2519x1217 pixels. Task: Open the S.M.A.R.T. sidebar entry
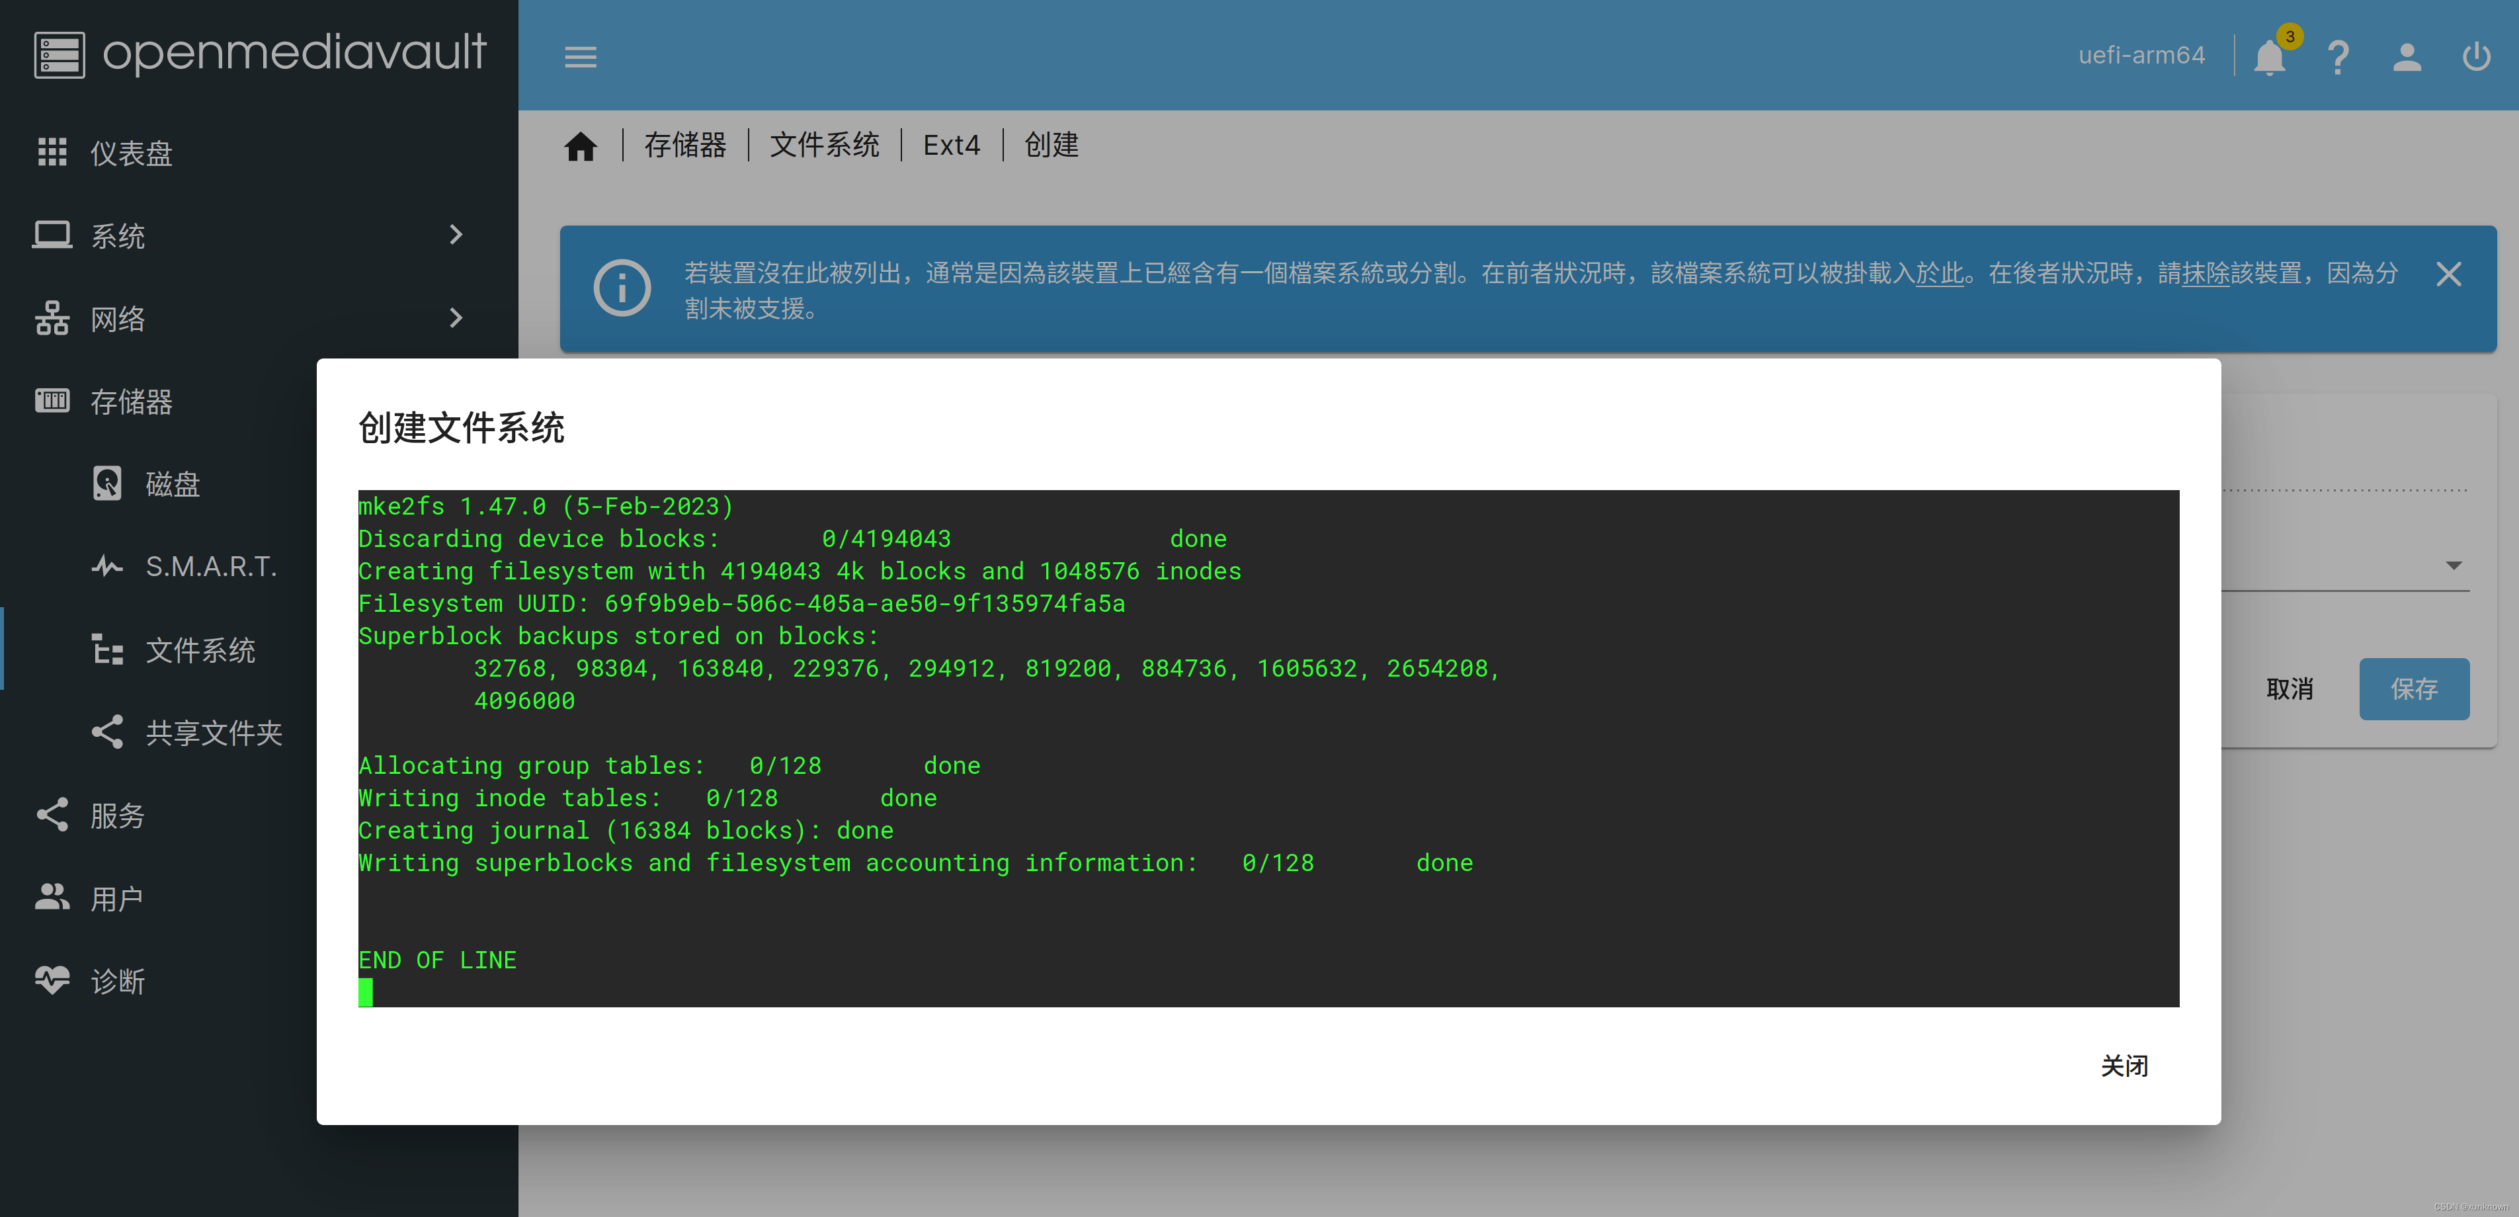pos(210,566)
